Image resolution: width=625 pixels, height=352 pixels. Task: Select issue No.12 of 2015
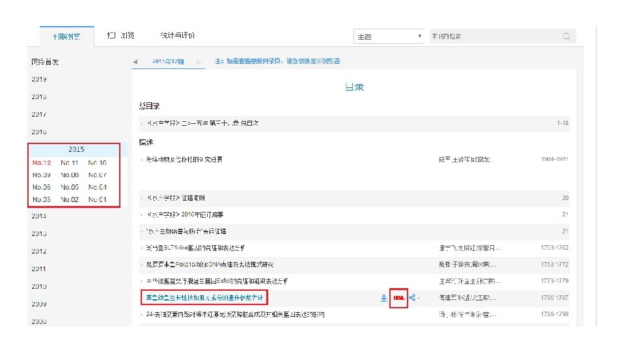pos(42,163)
